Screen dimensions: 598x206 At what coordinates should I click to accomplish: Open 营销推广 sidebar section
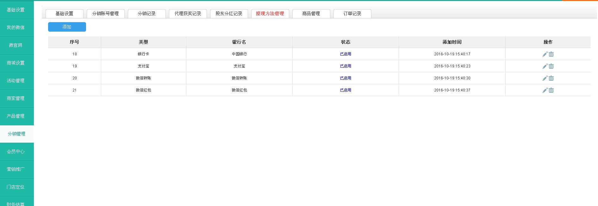point(16,169)
